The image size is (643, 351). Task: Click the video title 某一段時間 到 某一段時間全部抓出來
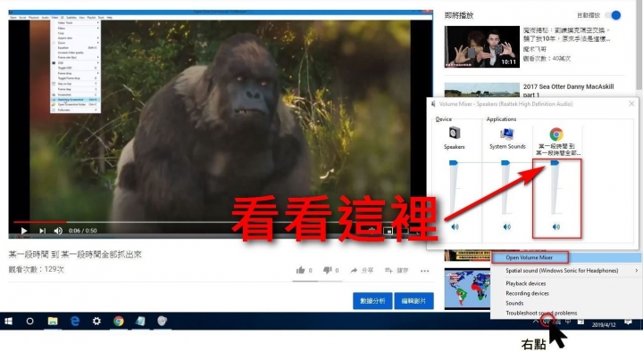[75, 255]
